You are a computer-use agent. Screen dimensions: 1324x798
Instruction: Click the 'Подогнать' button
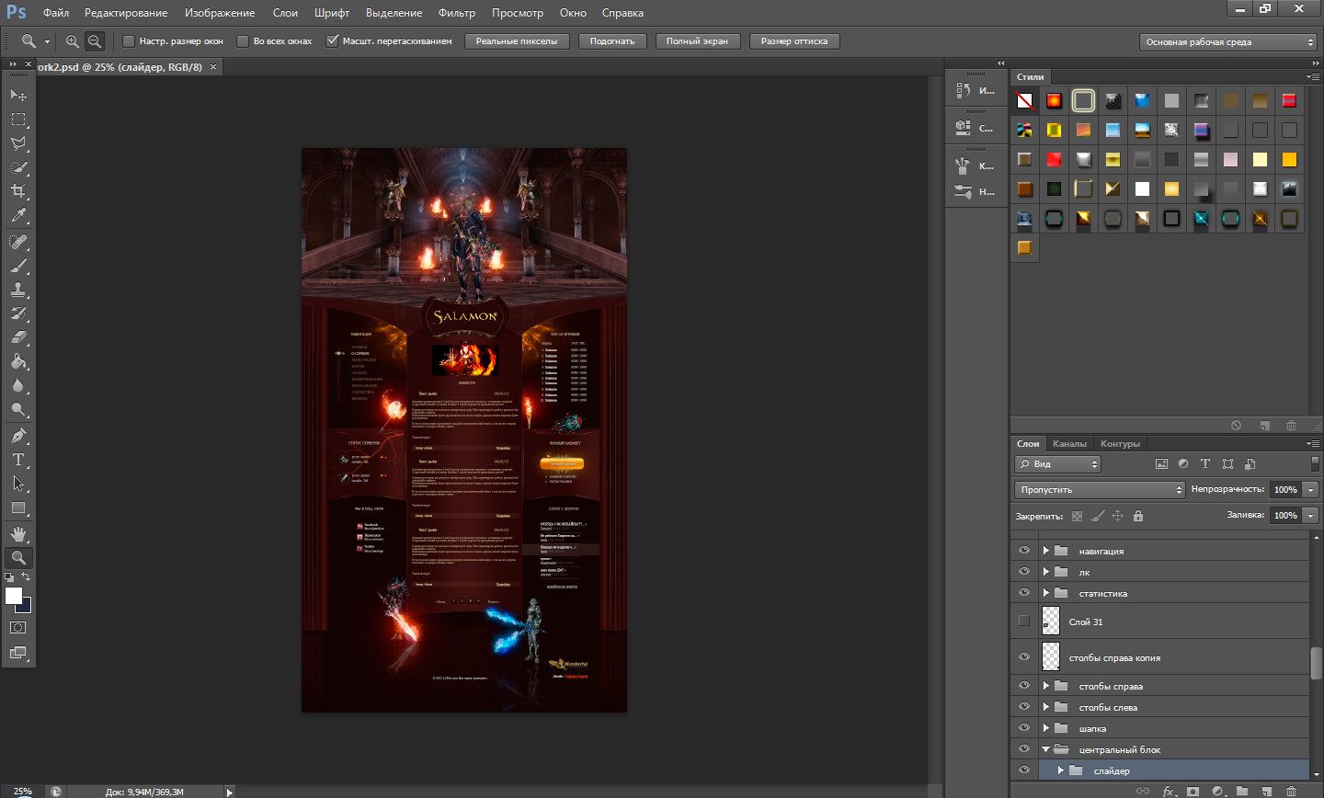(612, 41)
